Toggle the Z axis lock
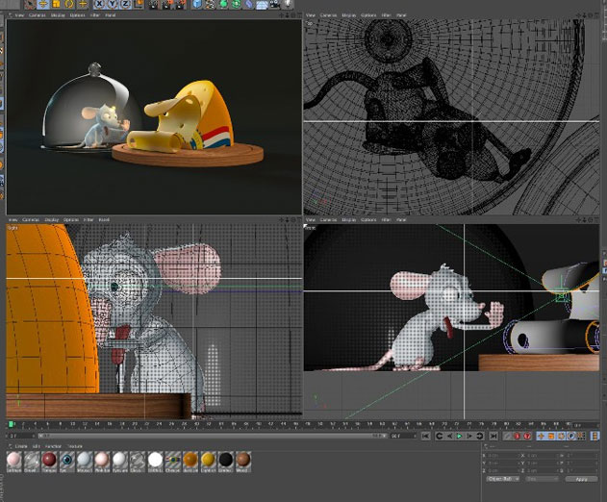Viewport: 607px width, 502px height. pyautogui.click(x=125, y=4)
